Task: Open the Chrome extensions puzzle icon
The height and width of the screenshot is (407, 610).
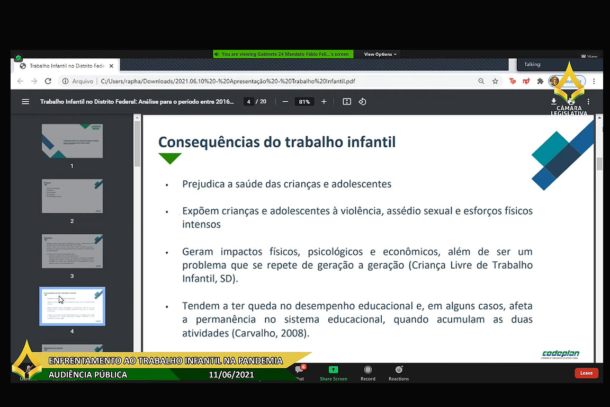Action: (x=540, y=81)
